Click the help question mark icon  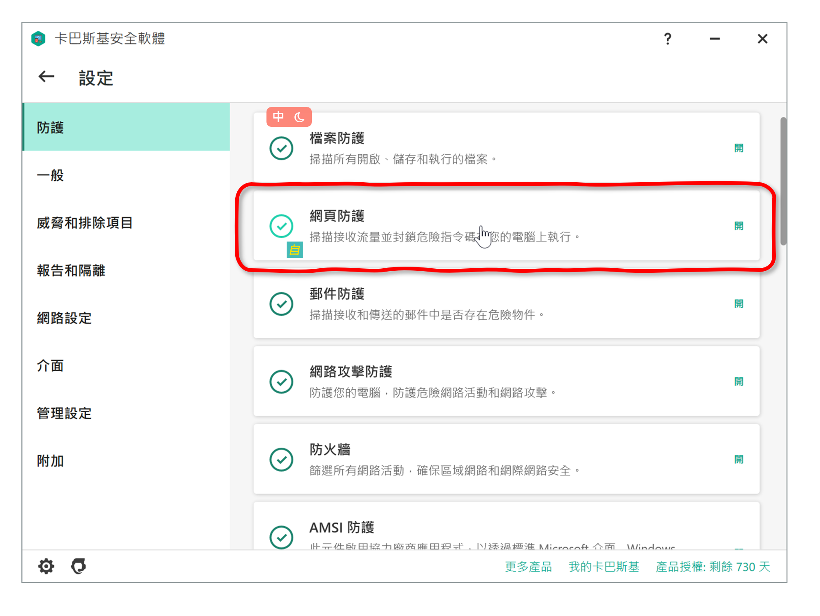tap(668, 39)
